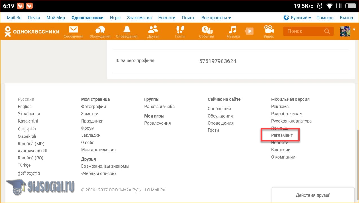The width and height of the screenshot is (359, 203).
Task: Expand the profile avatar menu arrow
Action: (354, 30)
